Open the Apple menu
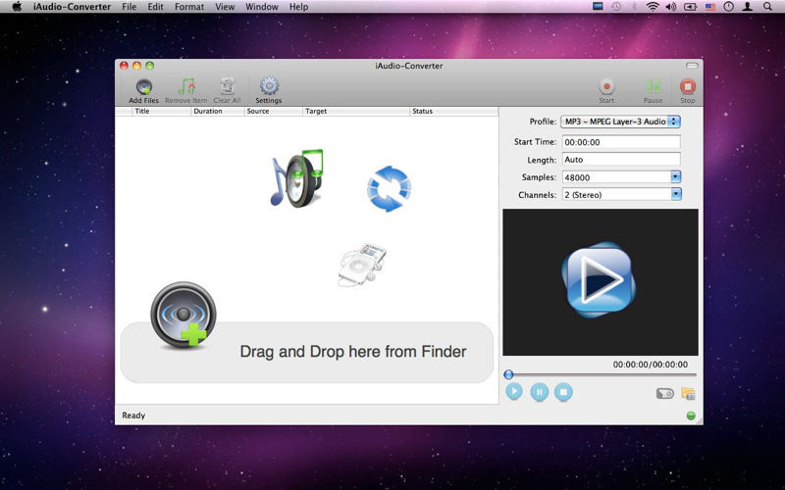785x490 pixels. click(x=17, y=7)
